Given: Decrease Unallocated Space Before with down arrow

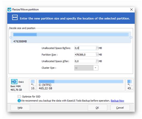Looking at the screenshot, I should tap(97, 49).
